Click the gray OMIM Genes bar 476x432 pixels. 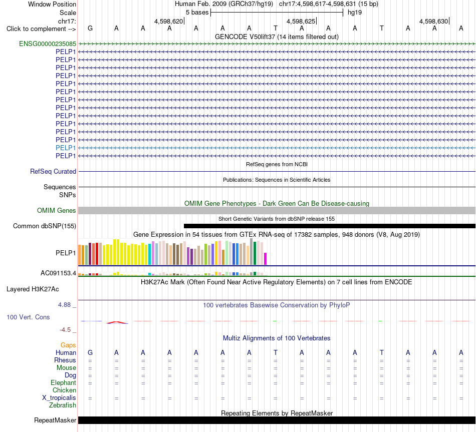tap(277, 211)
